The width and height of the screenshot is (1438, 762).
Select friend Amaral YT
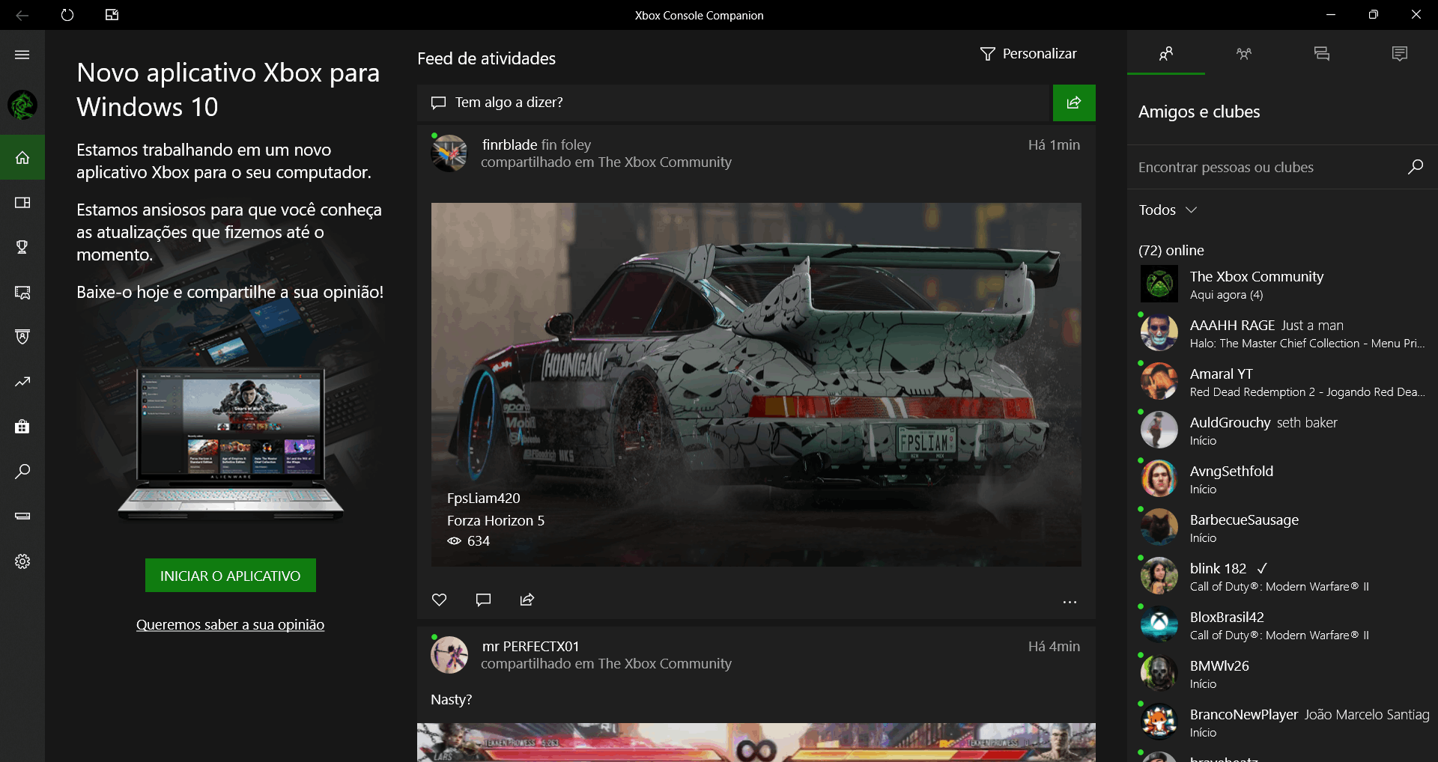(1282, 382)
